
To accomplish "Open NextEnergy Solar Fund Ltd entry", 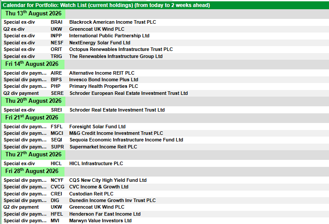I will (100, 43).
